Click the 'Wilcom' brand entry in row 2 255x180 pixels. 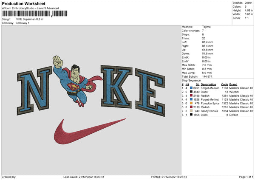pyautogui.click(x=234, y=92)
